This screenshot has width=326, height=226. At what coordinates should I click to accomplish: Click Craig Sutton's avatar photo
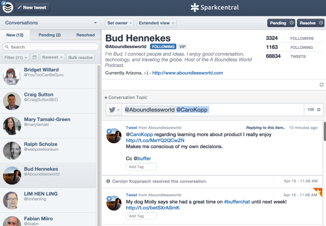12,101
